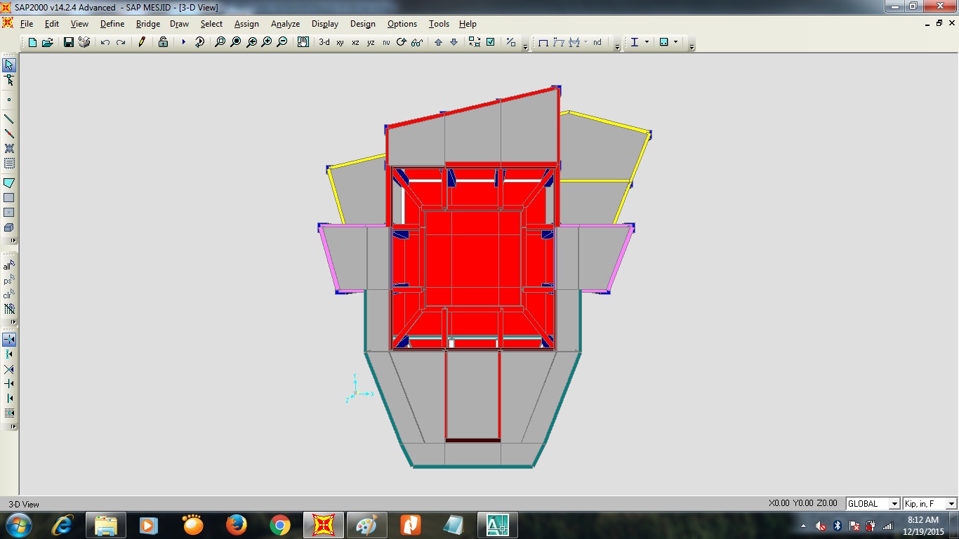Activate the Pan hand tool
Screen dimensions: 959x539
pyautogui.click(x=303, y=42)
